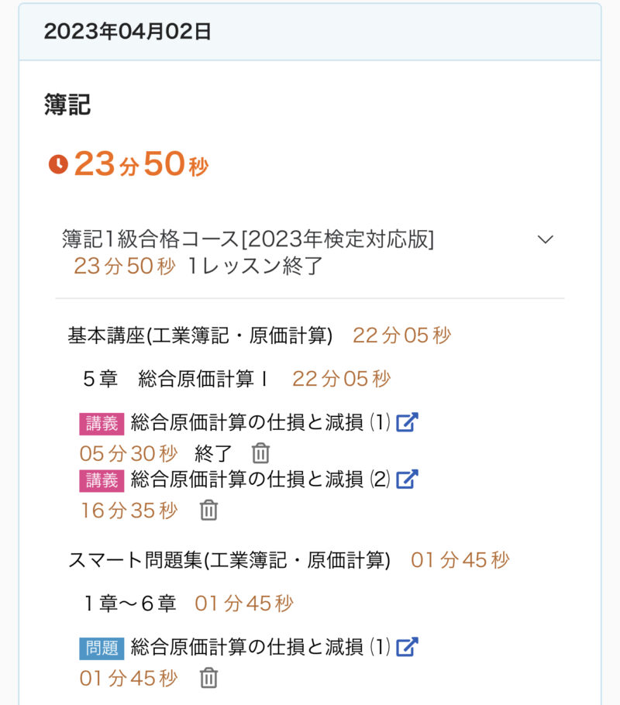Remove the 問題 study record with trash icon
The image size is (620, 705).
[208, 678]
